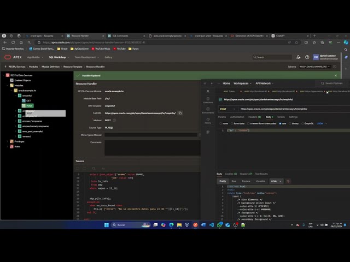Viewport: 350px width, 262px height.
Task: Open the Workspaces dropdown in Postman
Action: point(242,84)
